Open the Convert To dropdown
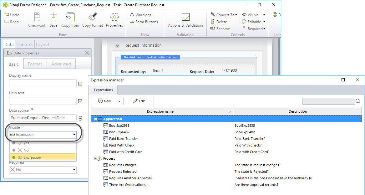 (x=224, y=15)
